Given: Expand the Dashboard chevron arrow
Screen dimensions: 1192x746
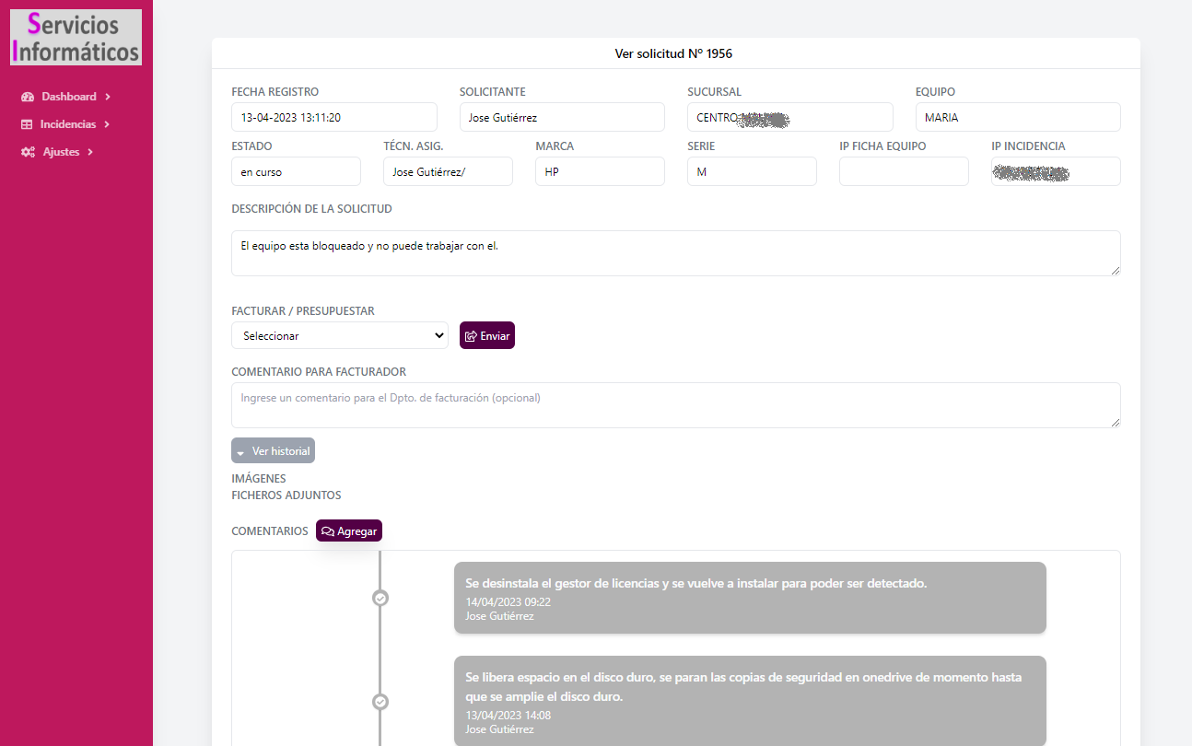Looking at the screenshot, I should click(x=108, y=97).
